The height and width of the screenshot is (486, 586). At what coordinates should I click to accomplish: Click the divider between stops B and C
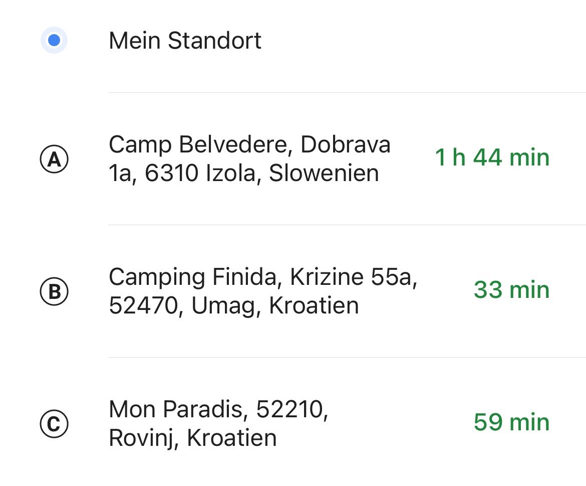click(346, 358)
